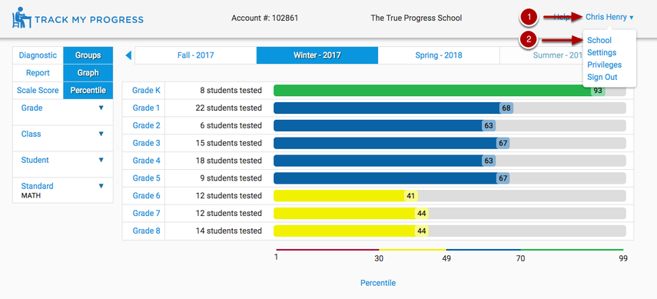The height and width of the screenshot is (299, 657).
Task: Toggle to Report view
Action: [x=38, y=73]
